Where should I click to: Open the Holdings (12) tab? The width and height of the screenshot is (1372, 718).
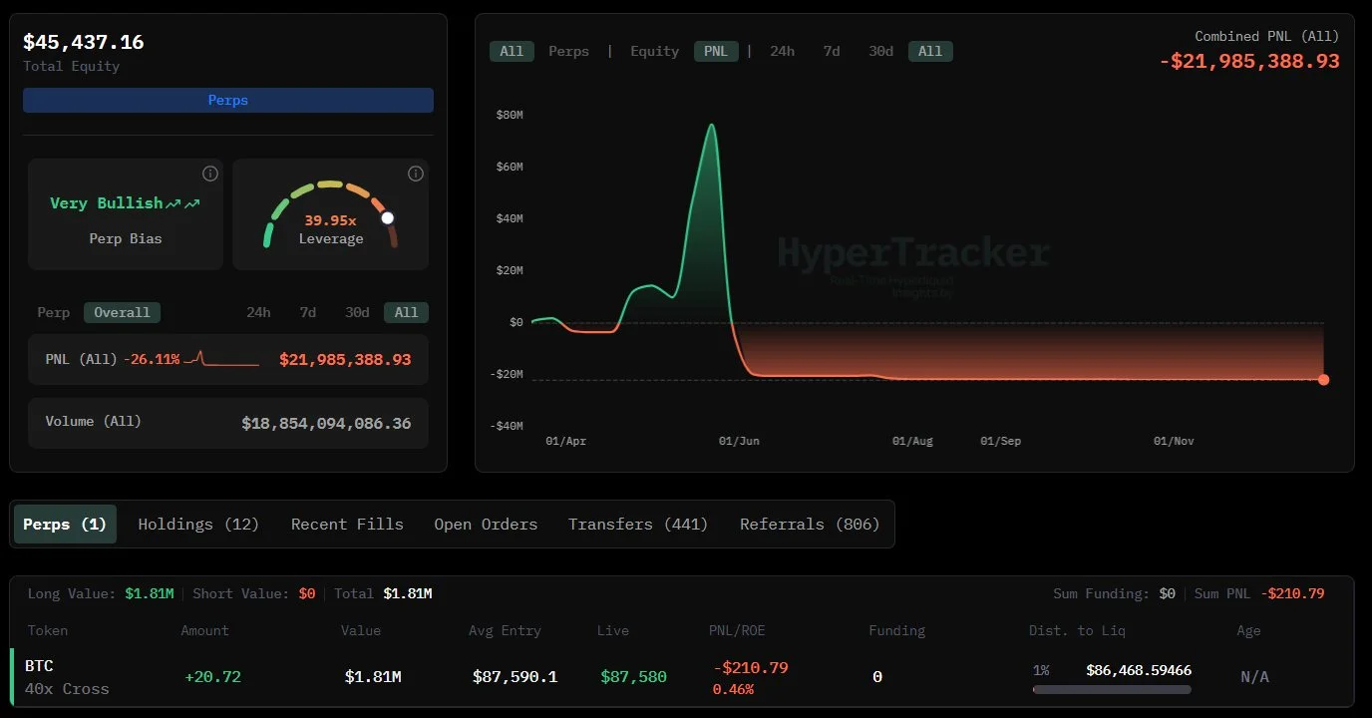198,525
